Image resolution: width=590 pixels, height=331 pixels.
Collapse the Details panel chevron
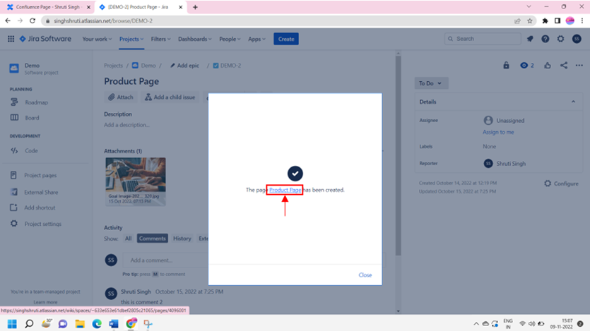[x=573, y=102]
